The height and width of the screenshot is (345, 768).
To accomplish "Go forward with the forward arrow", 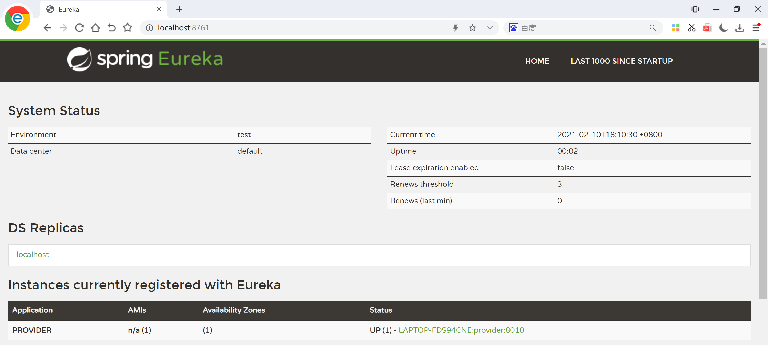I will (x=63, y=28).
